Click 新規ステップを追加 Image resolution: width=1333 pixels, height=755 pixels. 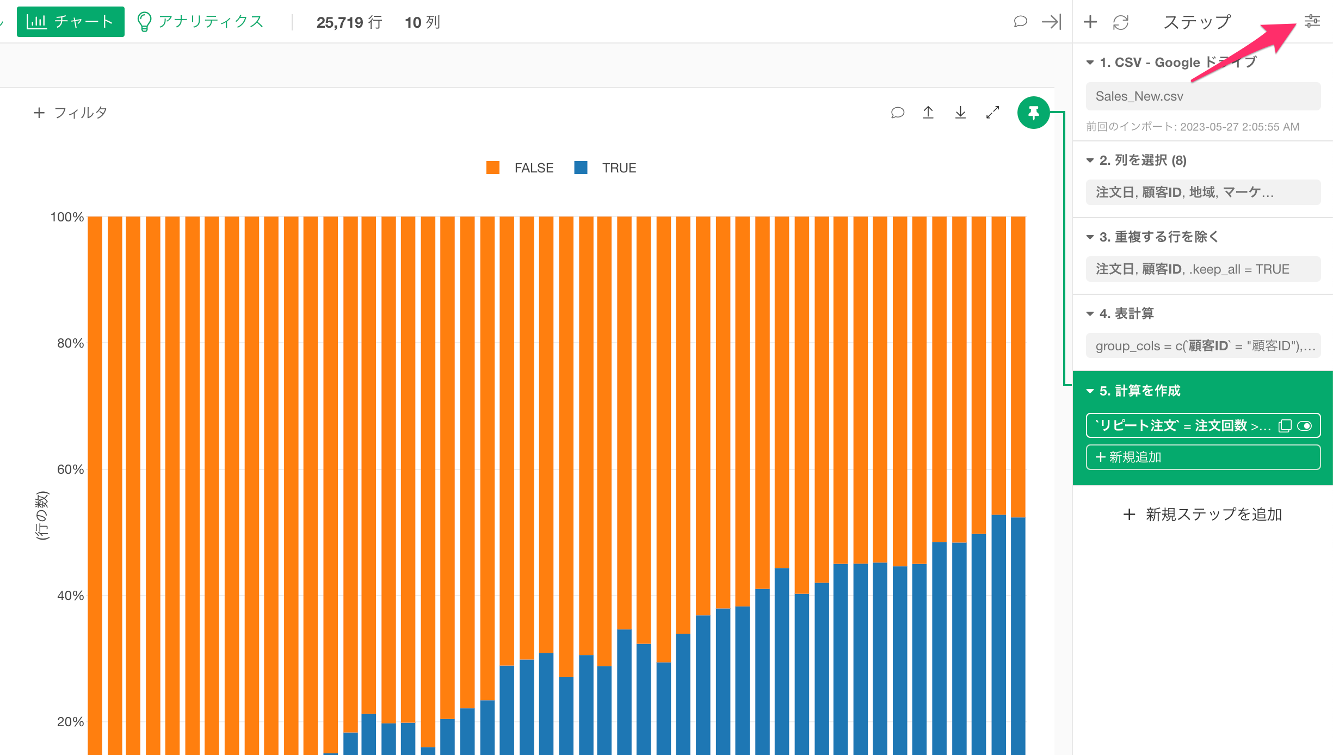pos(1203,514)
